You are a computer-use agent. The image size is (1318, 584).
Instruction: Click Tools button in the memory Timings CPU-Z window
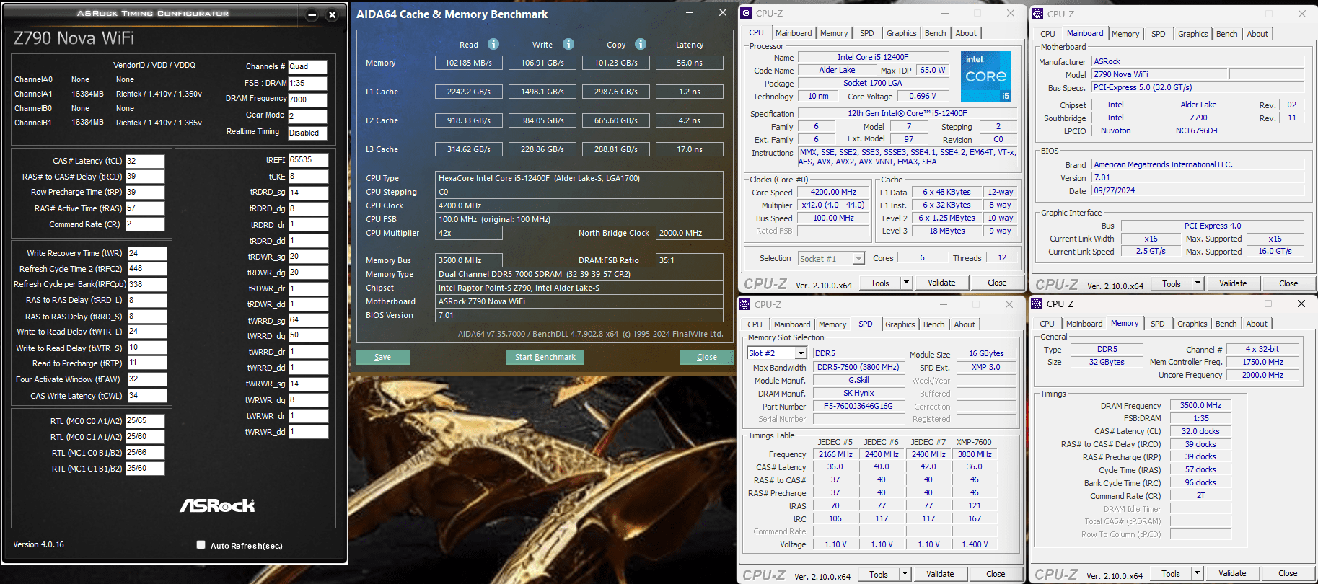click(x=1171, y=573)
